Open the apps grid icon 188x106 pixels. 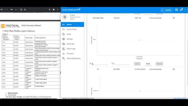tap(176, 10)
